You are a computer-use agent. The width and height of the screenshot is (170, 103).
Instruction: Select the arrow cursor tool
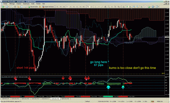click(88, 7)
